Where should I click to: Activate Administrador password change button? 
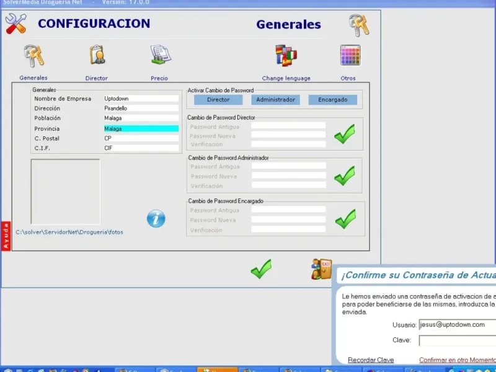click(275, 100)
